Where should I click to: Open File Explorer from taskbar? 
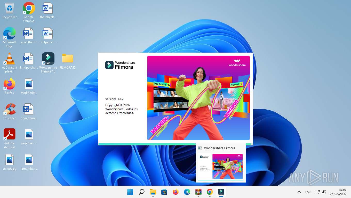click(x=153, y=192)
